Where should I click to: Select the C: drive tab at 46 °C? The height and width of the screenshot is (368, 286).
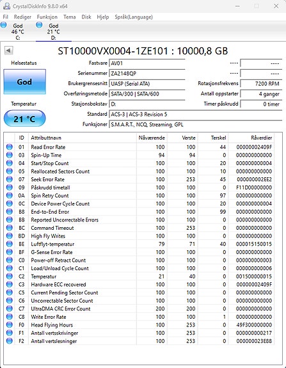click(18, 32)
